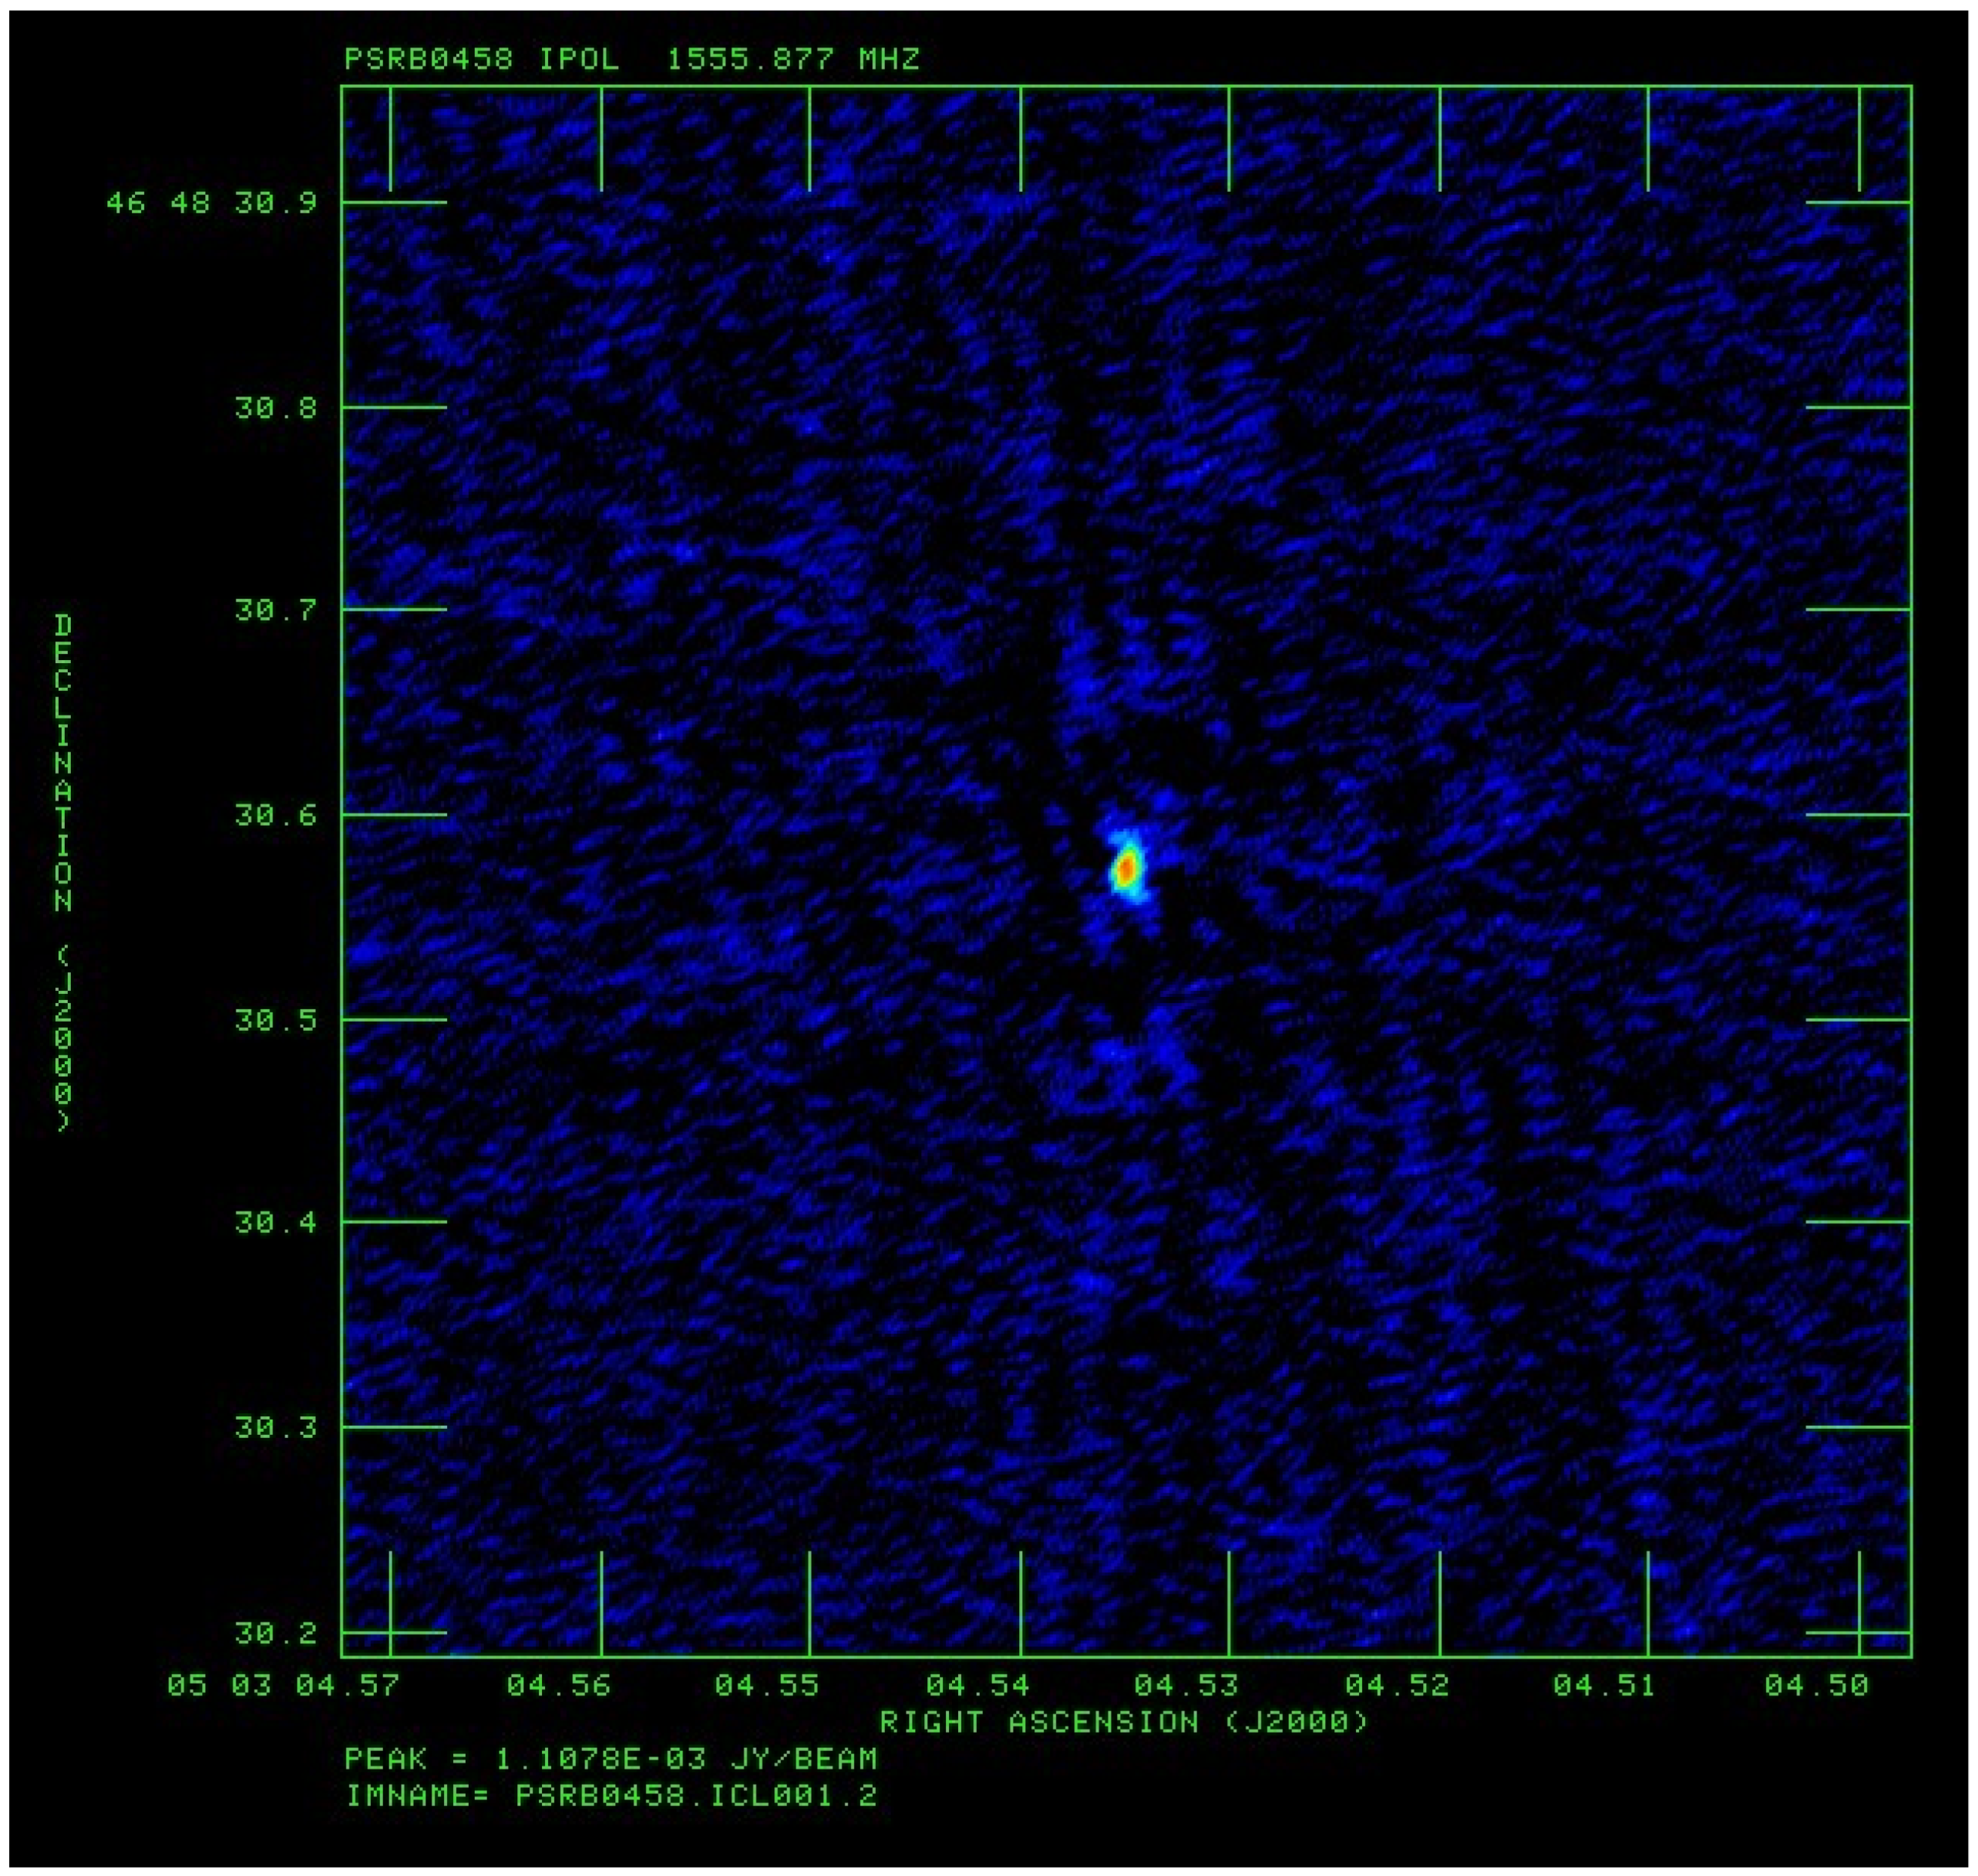
Task: Click the RIGHT ASCENSION (J2000) axis title
Action: pyautogui.click(x=1123, y=1722)
